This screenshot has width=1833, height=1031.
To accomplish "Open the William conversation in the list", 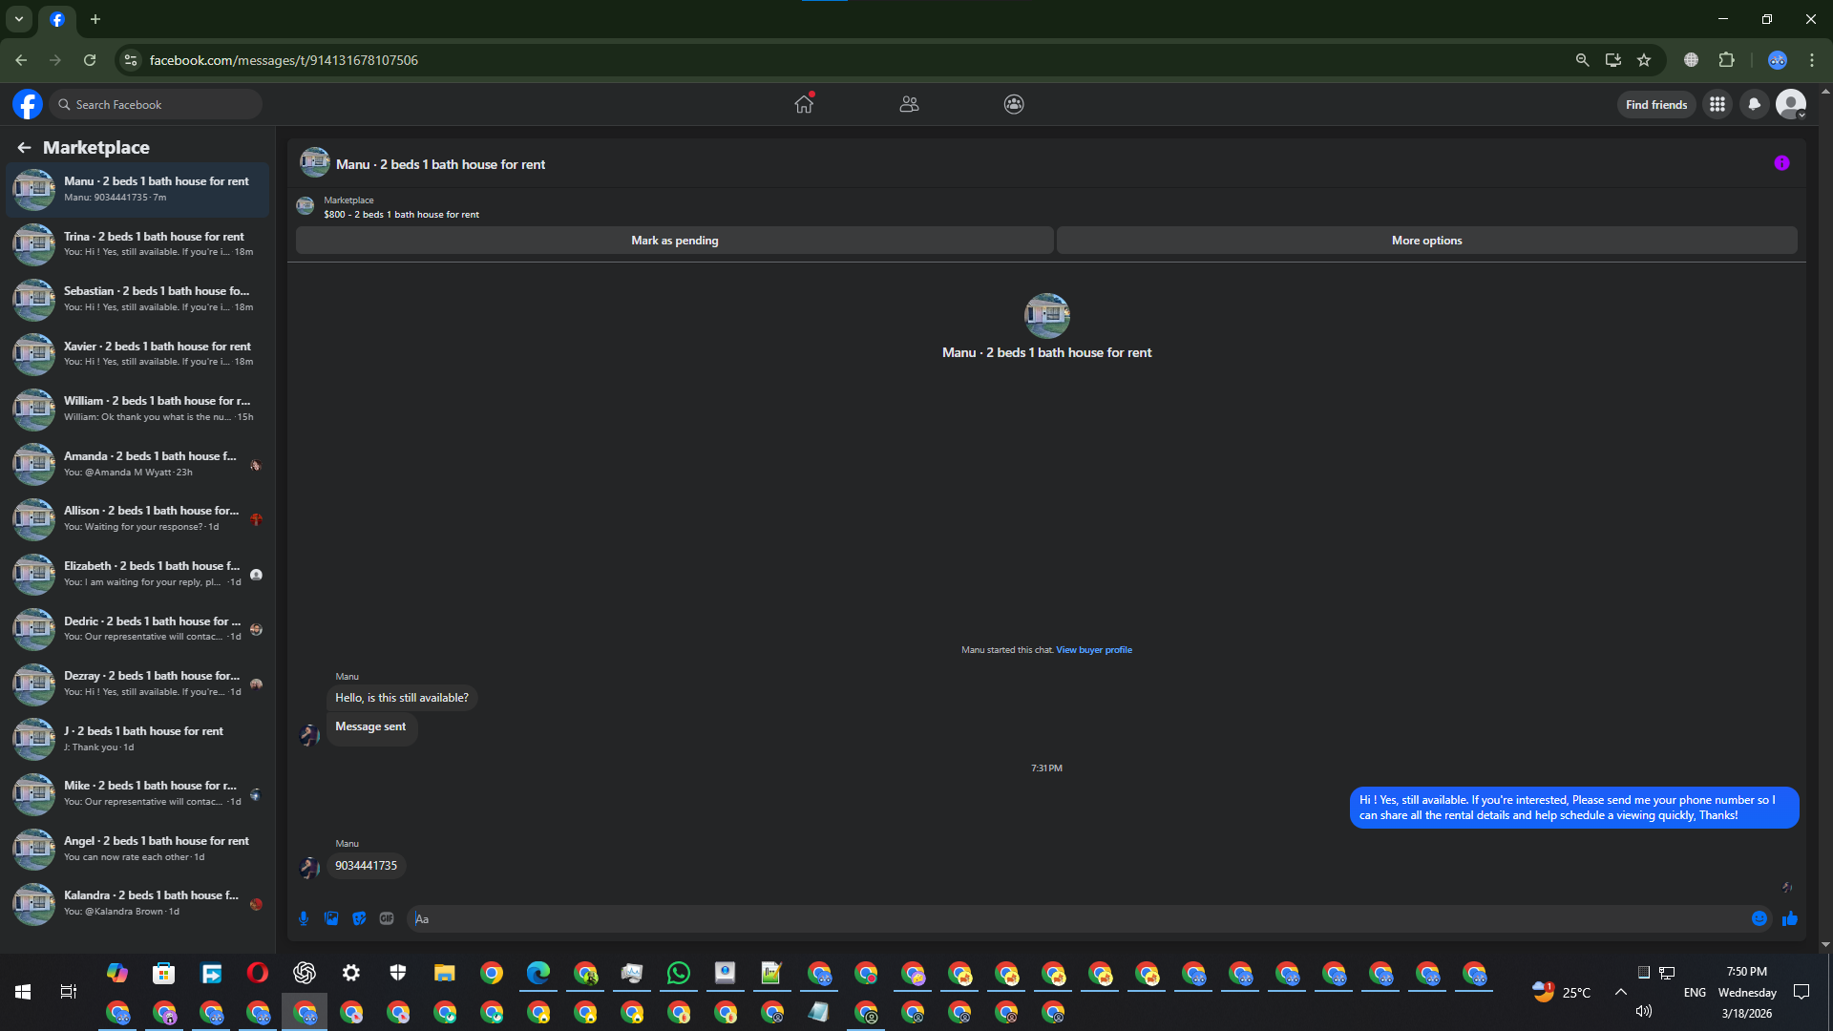I will tap(138, 409).
